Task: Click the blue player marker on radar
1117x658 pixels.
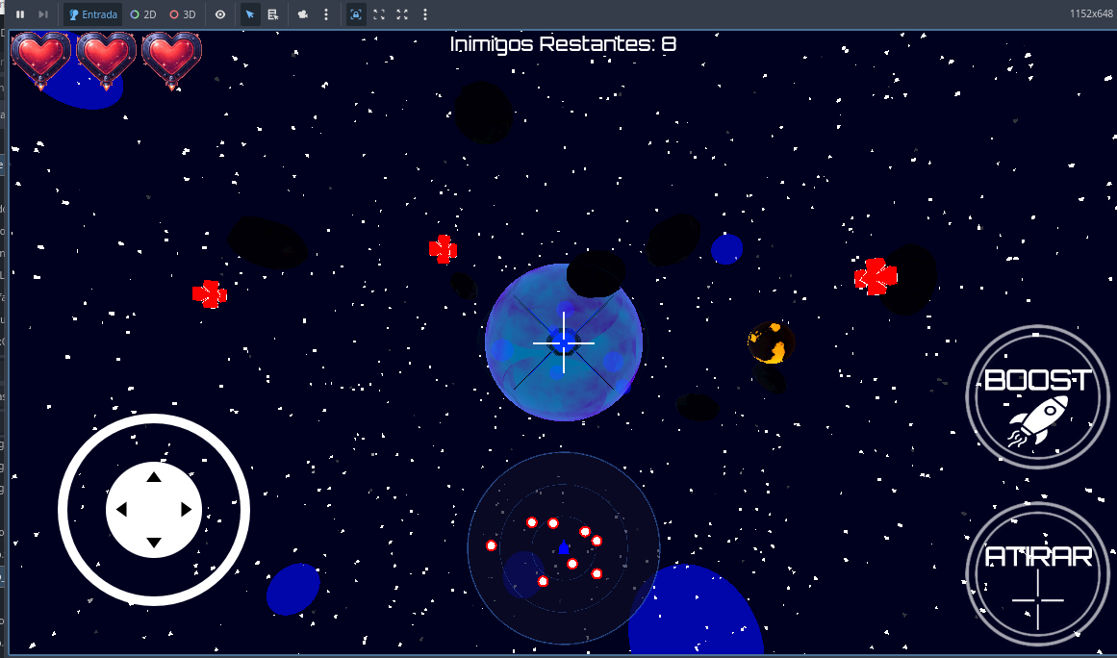Action: click(x=564, y=547)
